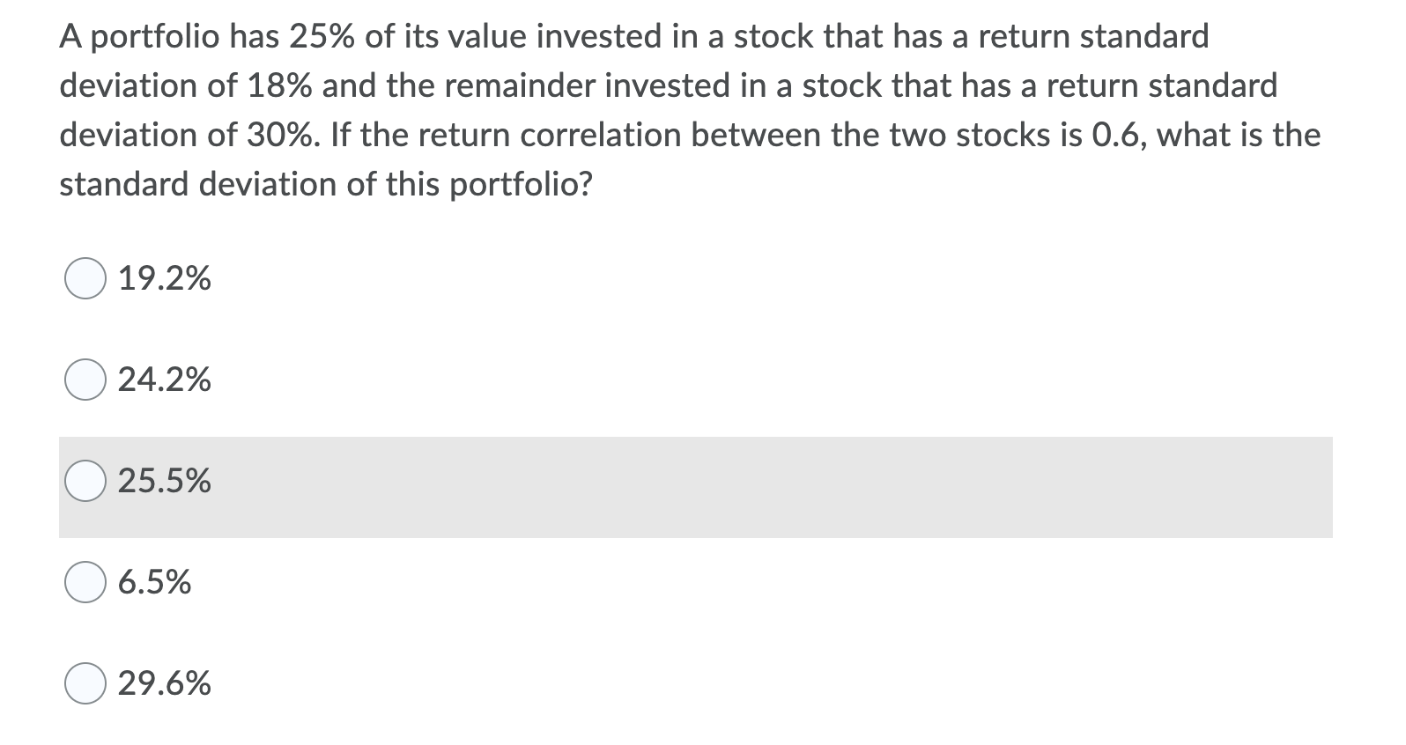
Task: Click the 24.2% answer label
Action: 164,380
